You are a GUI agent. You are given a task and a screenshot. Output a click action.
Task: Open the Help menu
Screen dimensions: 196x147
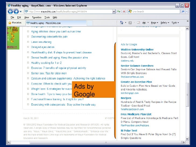[x=55, y=17]
